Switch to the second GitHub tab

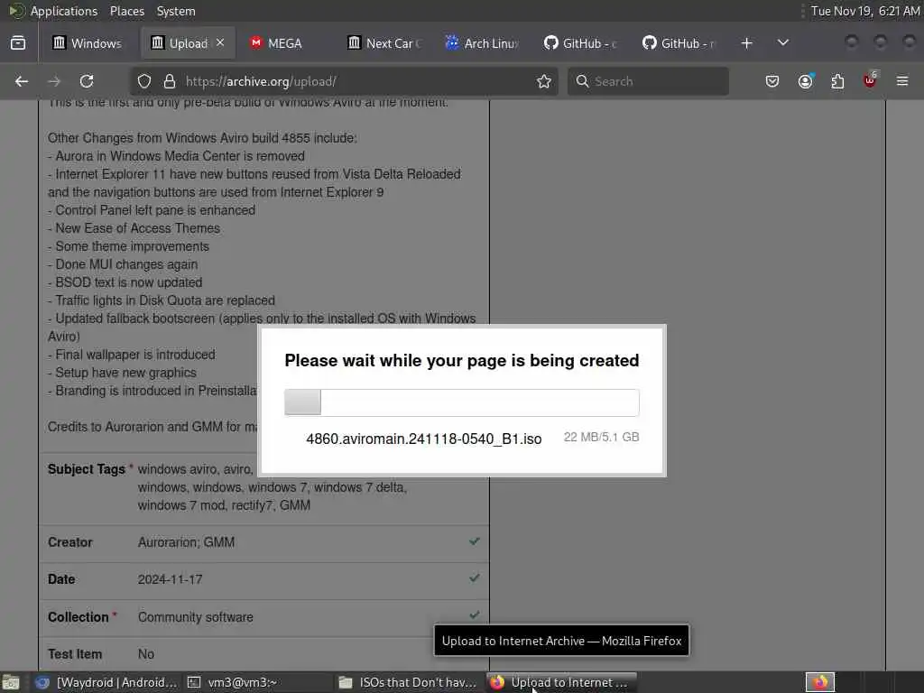pos(679,43)
